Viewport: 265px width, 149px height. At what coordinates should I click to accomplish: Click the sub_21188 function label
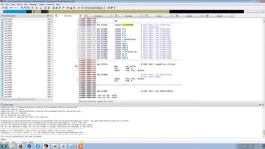click(x=102, y=91)
